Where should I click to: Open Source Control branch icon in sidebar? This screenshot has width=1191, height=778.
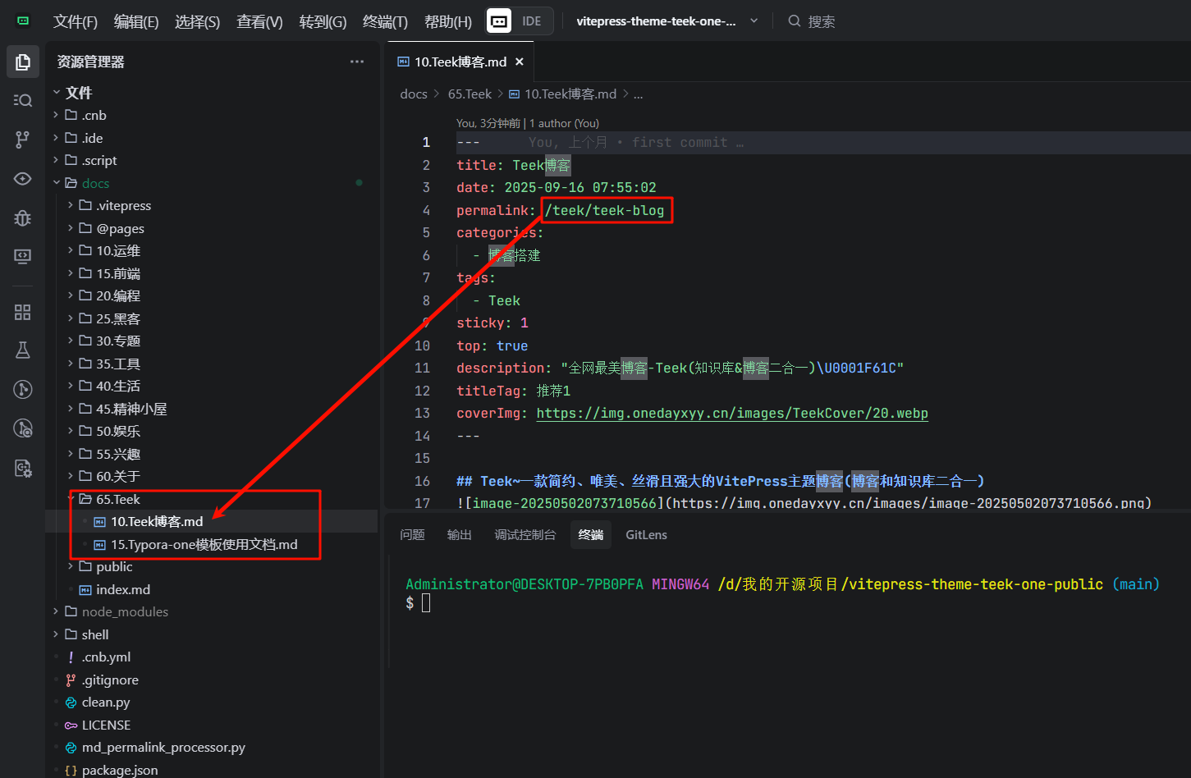[x=23, y=140]
